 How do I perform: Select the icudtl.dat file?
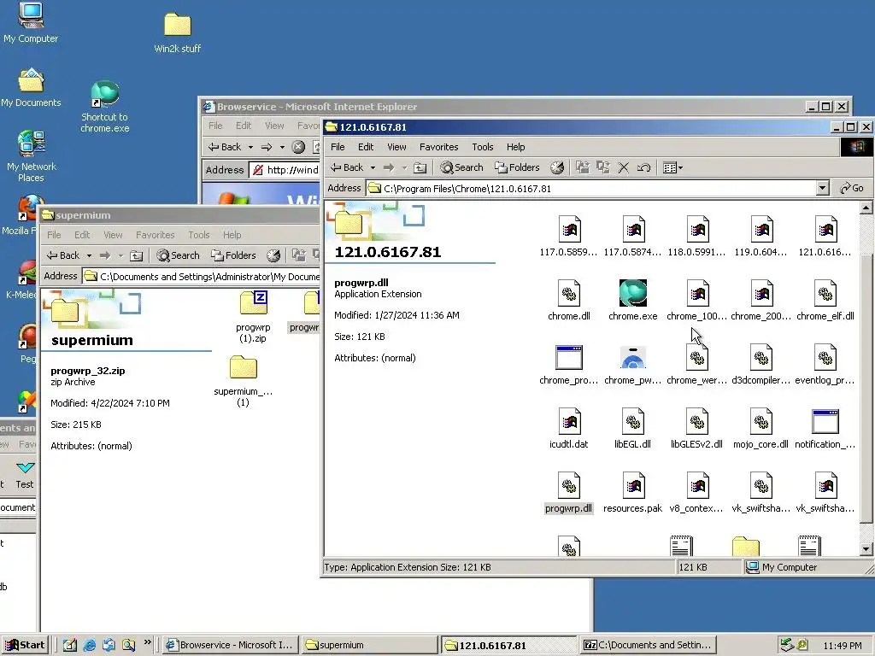(x=568, y=428)
